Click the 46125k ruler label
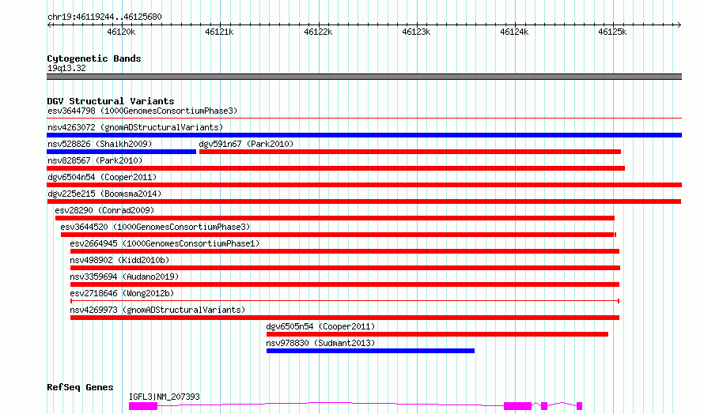704x414 pixels. click(612, 32)
